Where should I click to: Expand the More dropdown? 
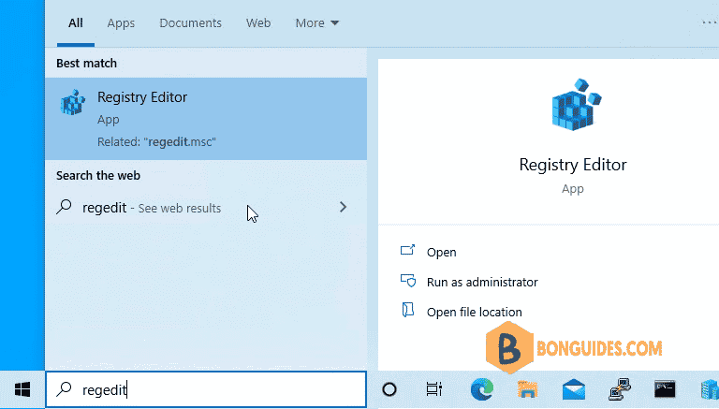(x=316, y=22)
